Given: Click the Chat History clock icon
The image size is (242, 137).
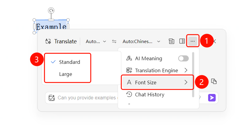Looking at the screenshot, I should (x=129, y=94).
